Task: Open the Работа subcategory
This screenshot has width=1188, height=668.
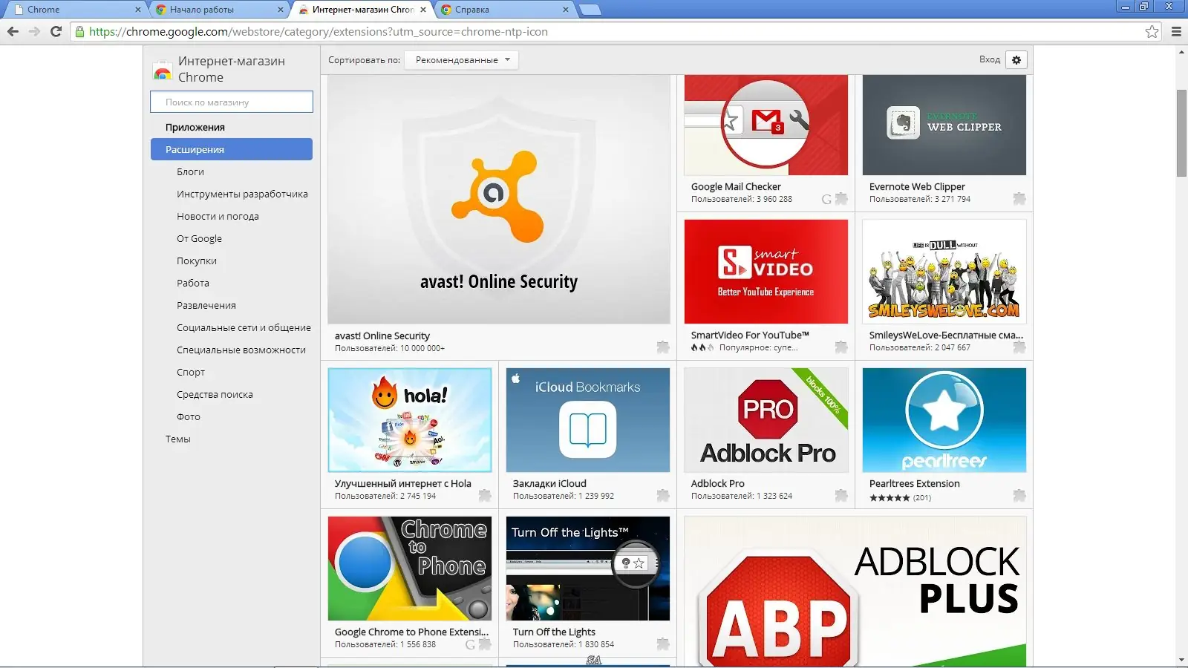Action: [x=193, y=283]
